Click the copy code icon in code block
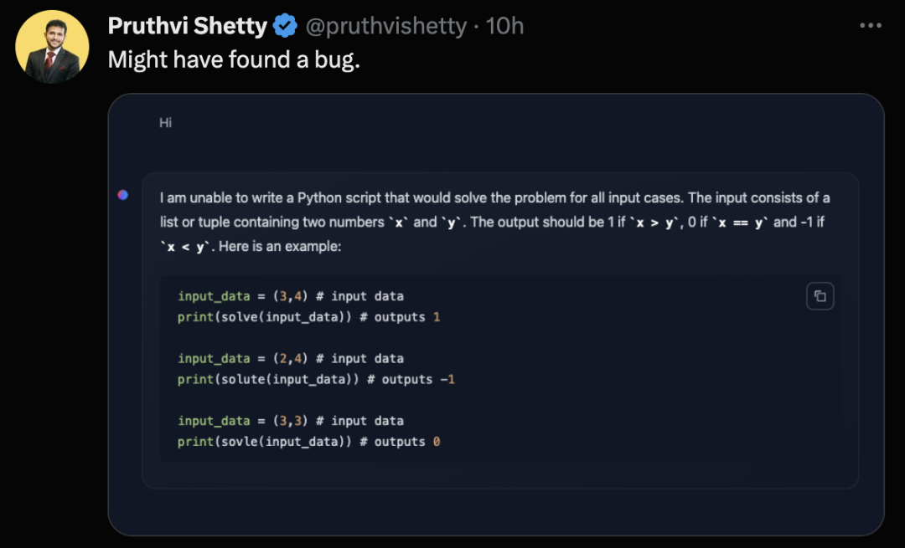Image resolution: width=905 pixels, height=548 pixels. (x=820, y=296)
